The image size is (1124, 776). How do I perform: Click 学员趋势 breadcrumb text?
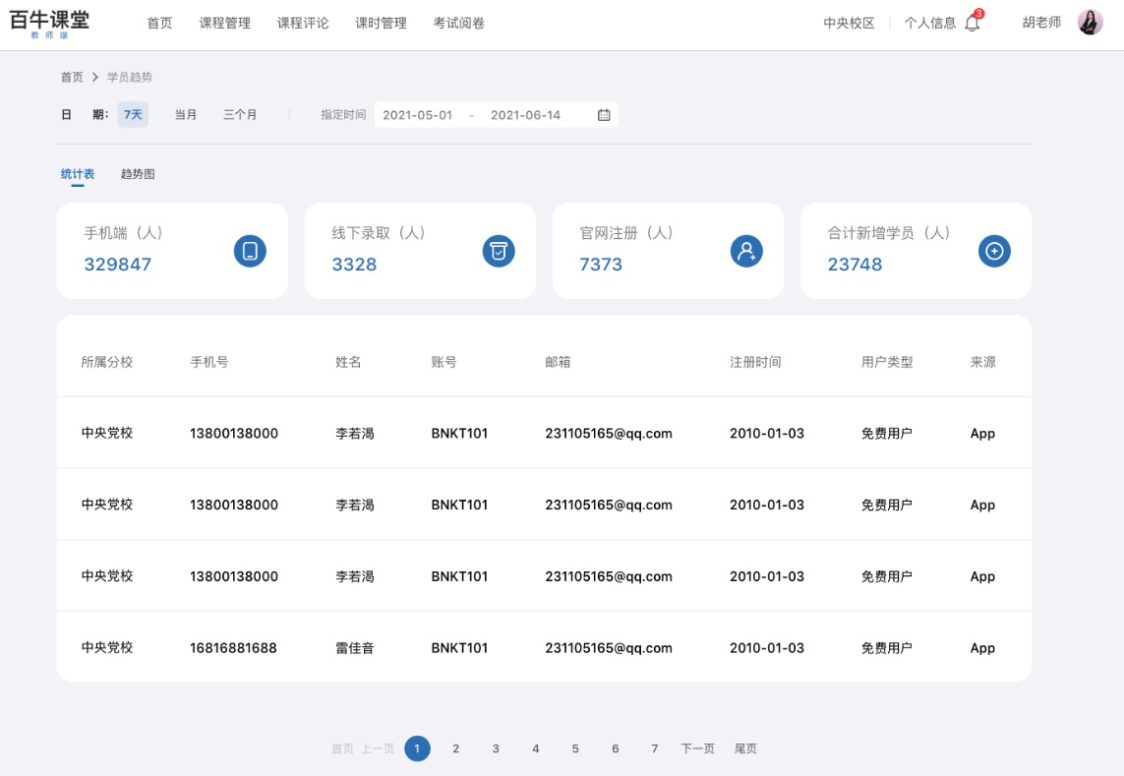point(130,77)
